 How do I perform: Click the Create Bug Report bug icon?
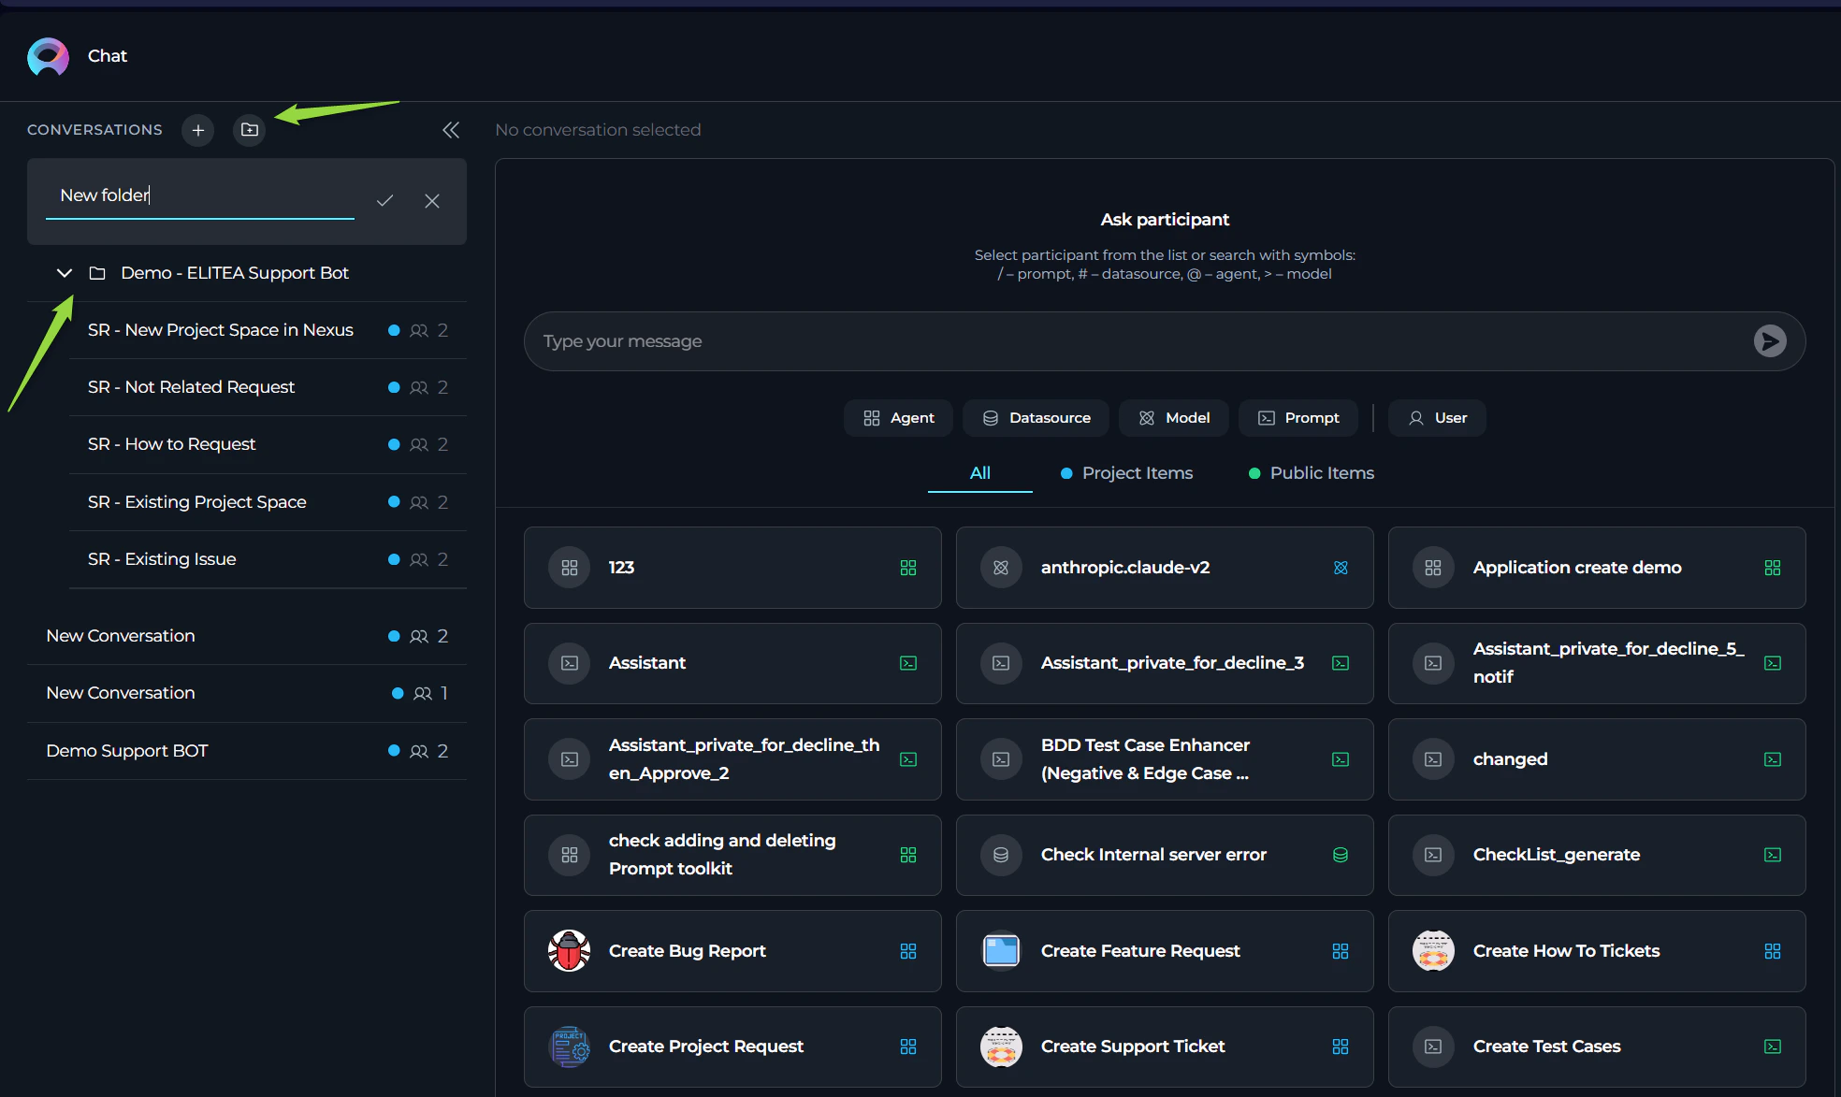tap(569, 951)
